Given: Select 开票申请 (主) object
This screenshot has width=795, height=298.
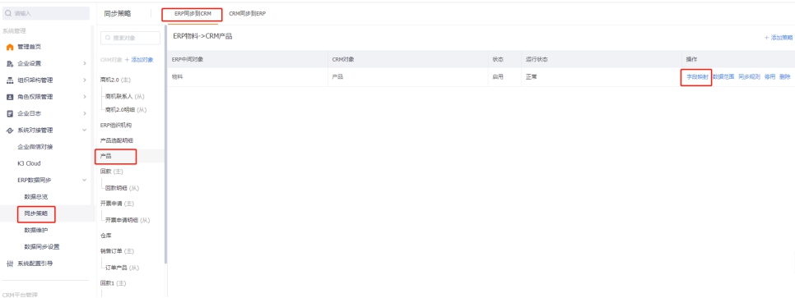Looking at the screenshot, I should [x=117, y=204].
